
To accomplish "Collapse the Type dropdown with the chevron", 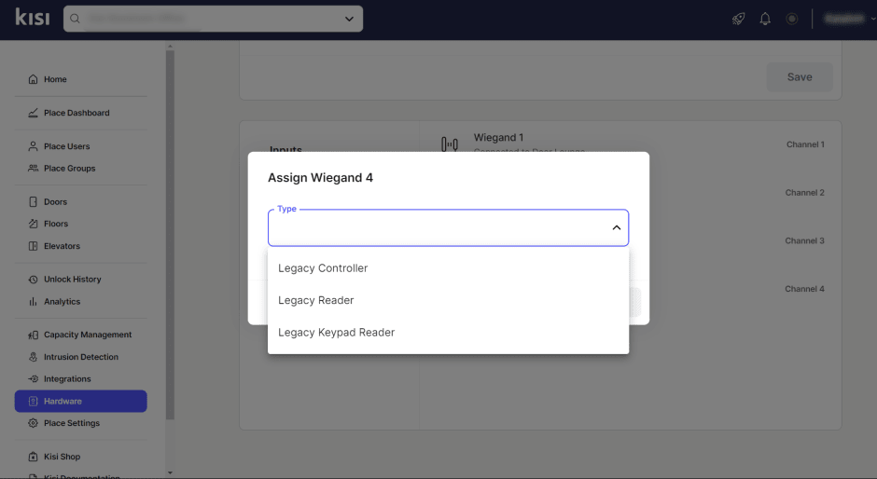I will (x=617, y=227).
